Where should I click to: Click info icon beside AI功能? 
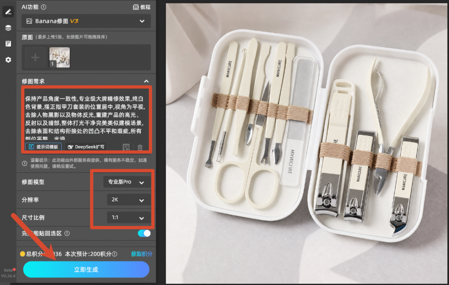43,7
